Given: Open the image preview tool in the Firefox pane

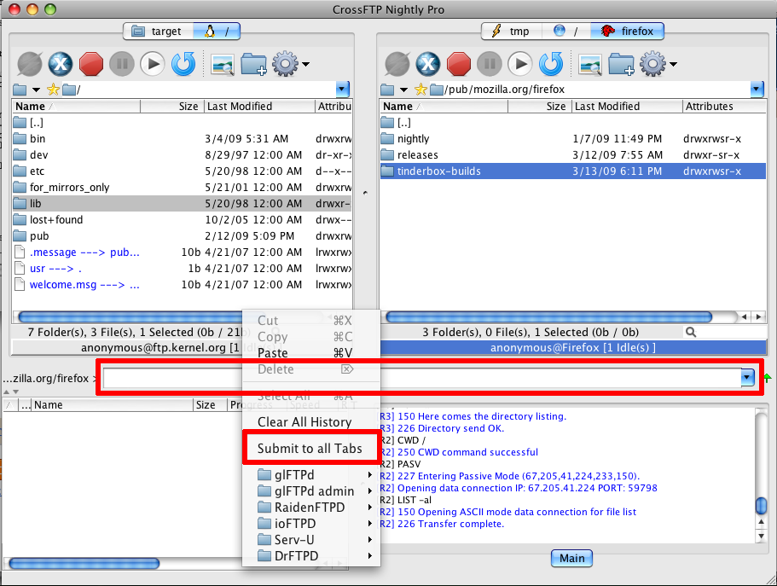Looking at the screenshot, I should tap(590, 65).
